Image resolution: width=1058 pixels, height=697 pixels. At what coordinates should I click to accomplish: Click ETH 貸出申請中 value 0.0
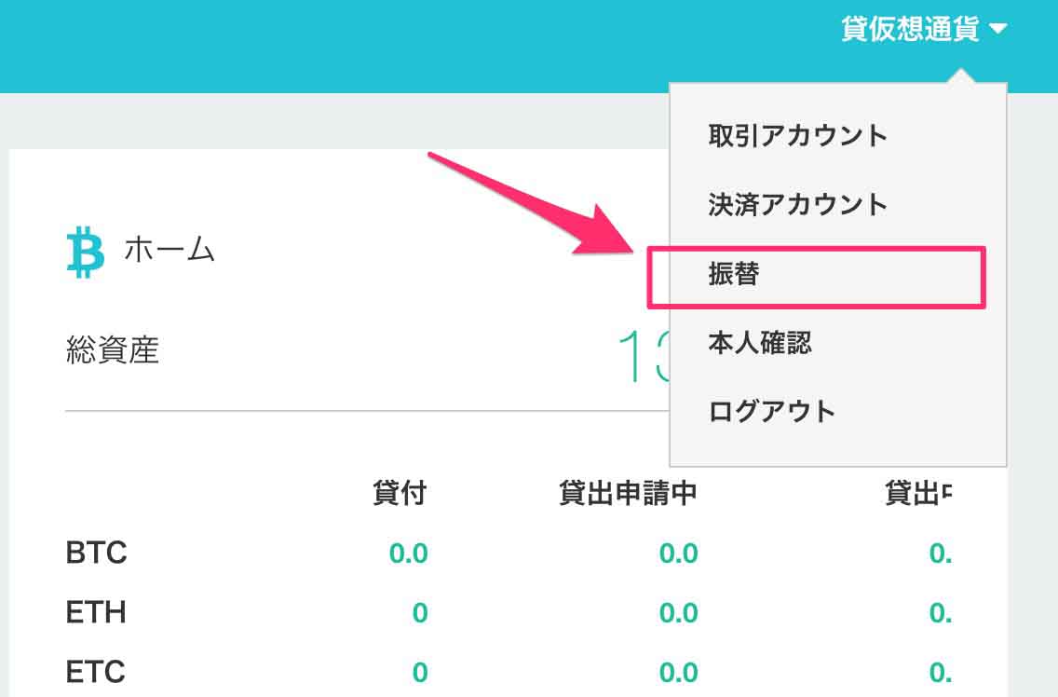(678, 613)
